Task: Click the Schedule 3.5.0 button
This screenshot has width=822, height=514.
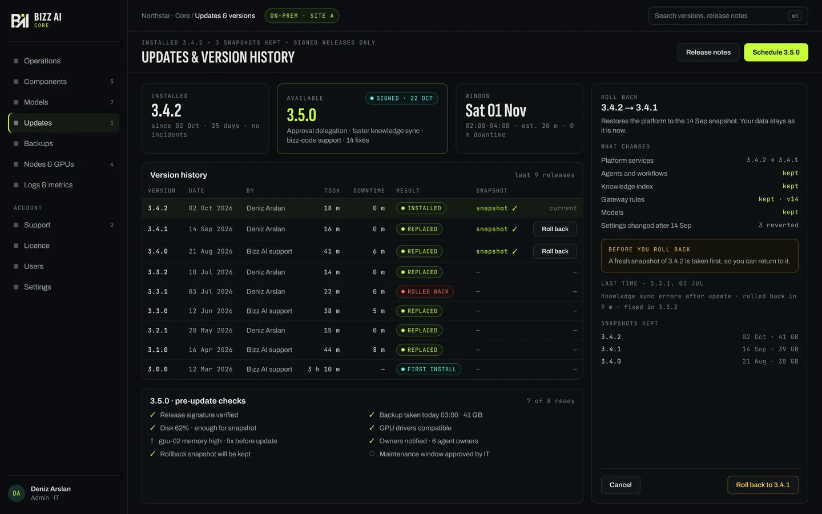Action: point(776,53)
